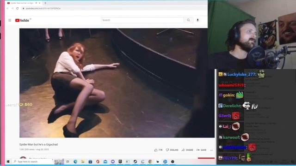Click username whoami1i1i1 in chat

[232, 85]
